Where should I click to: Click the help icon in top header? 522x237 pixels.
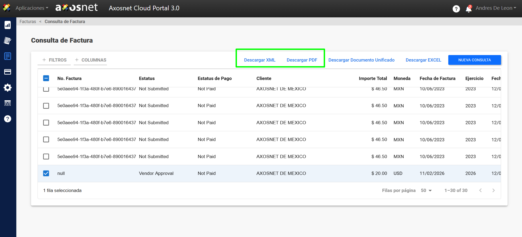click(x=456, y=9)
